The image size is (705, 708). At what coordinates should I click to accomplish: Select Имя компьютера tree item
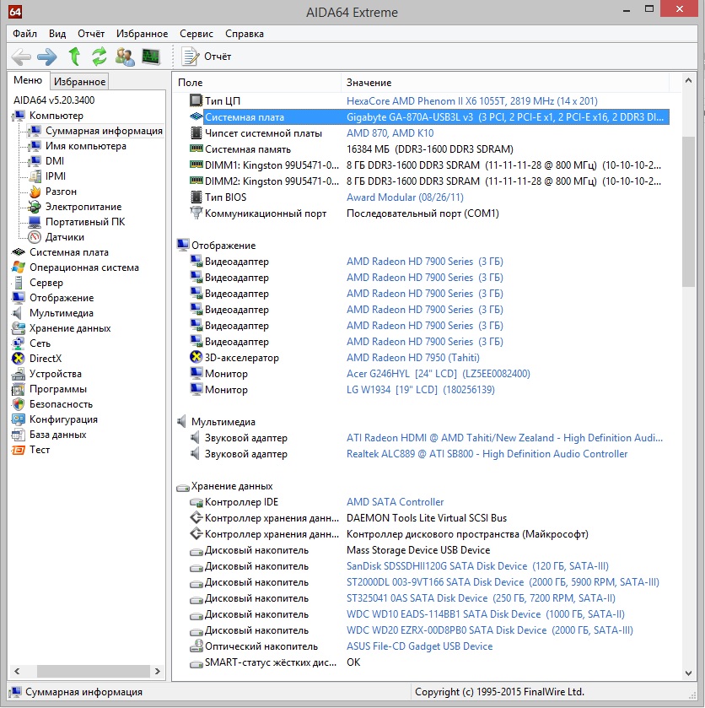(x=86, y=146)
